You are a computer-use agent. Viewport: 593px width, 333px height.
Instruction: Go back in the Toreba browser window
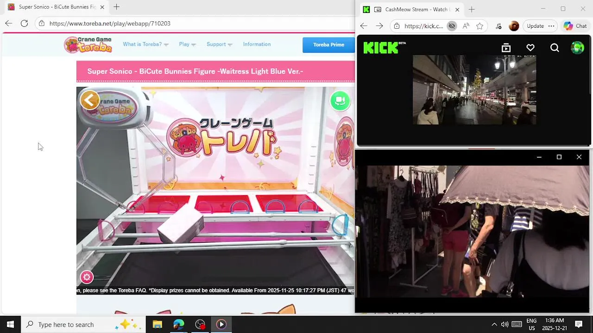tap(9, 23)
